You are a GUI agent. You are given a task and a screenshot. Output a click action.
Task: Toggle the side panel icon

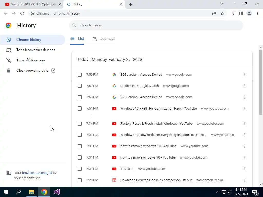(x=241, y=13)
